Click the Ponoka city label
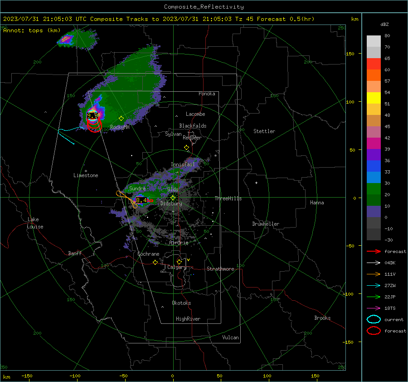Image resolution: width=408 pixels, height=382 pixels. [207, 94]
